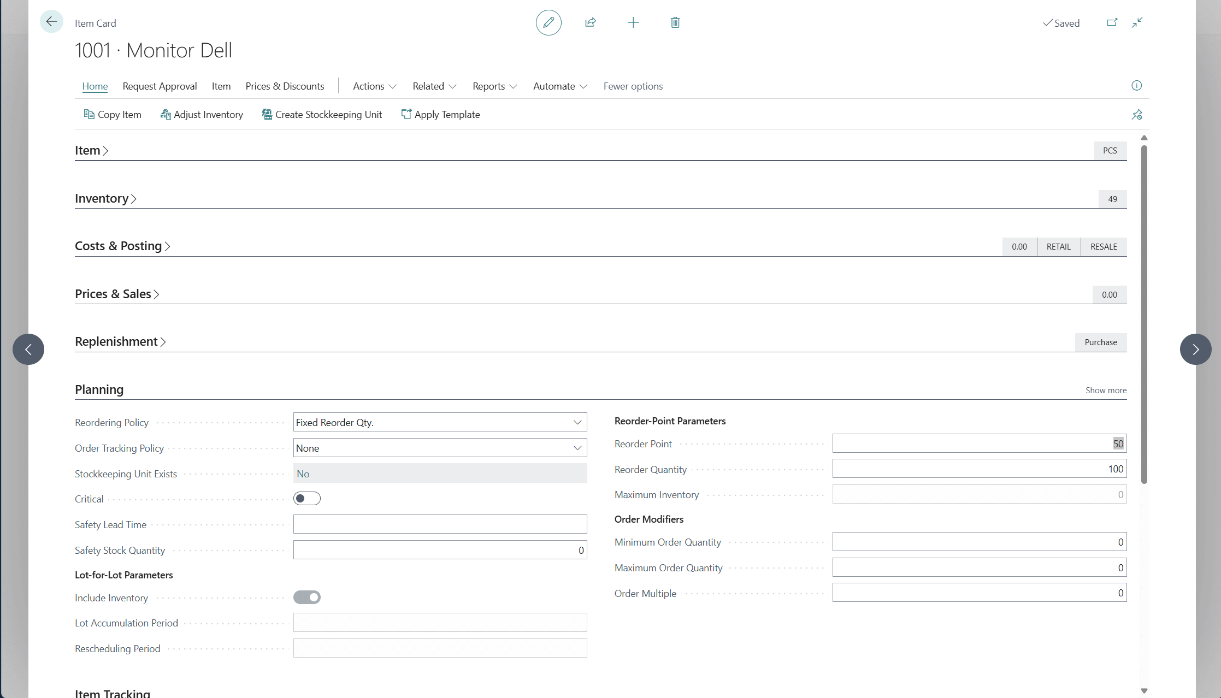Viewport: 1221px width, 698px height.
Task: Click the RETAIL summary value
Action: pyautogui.click(x=1059, y=247)
